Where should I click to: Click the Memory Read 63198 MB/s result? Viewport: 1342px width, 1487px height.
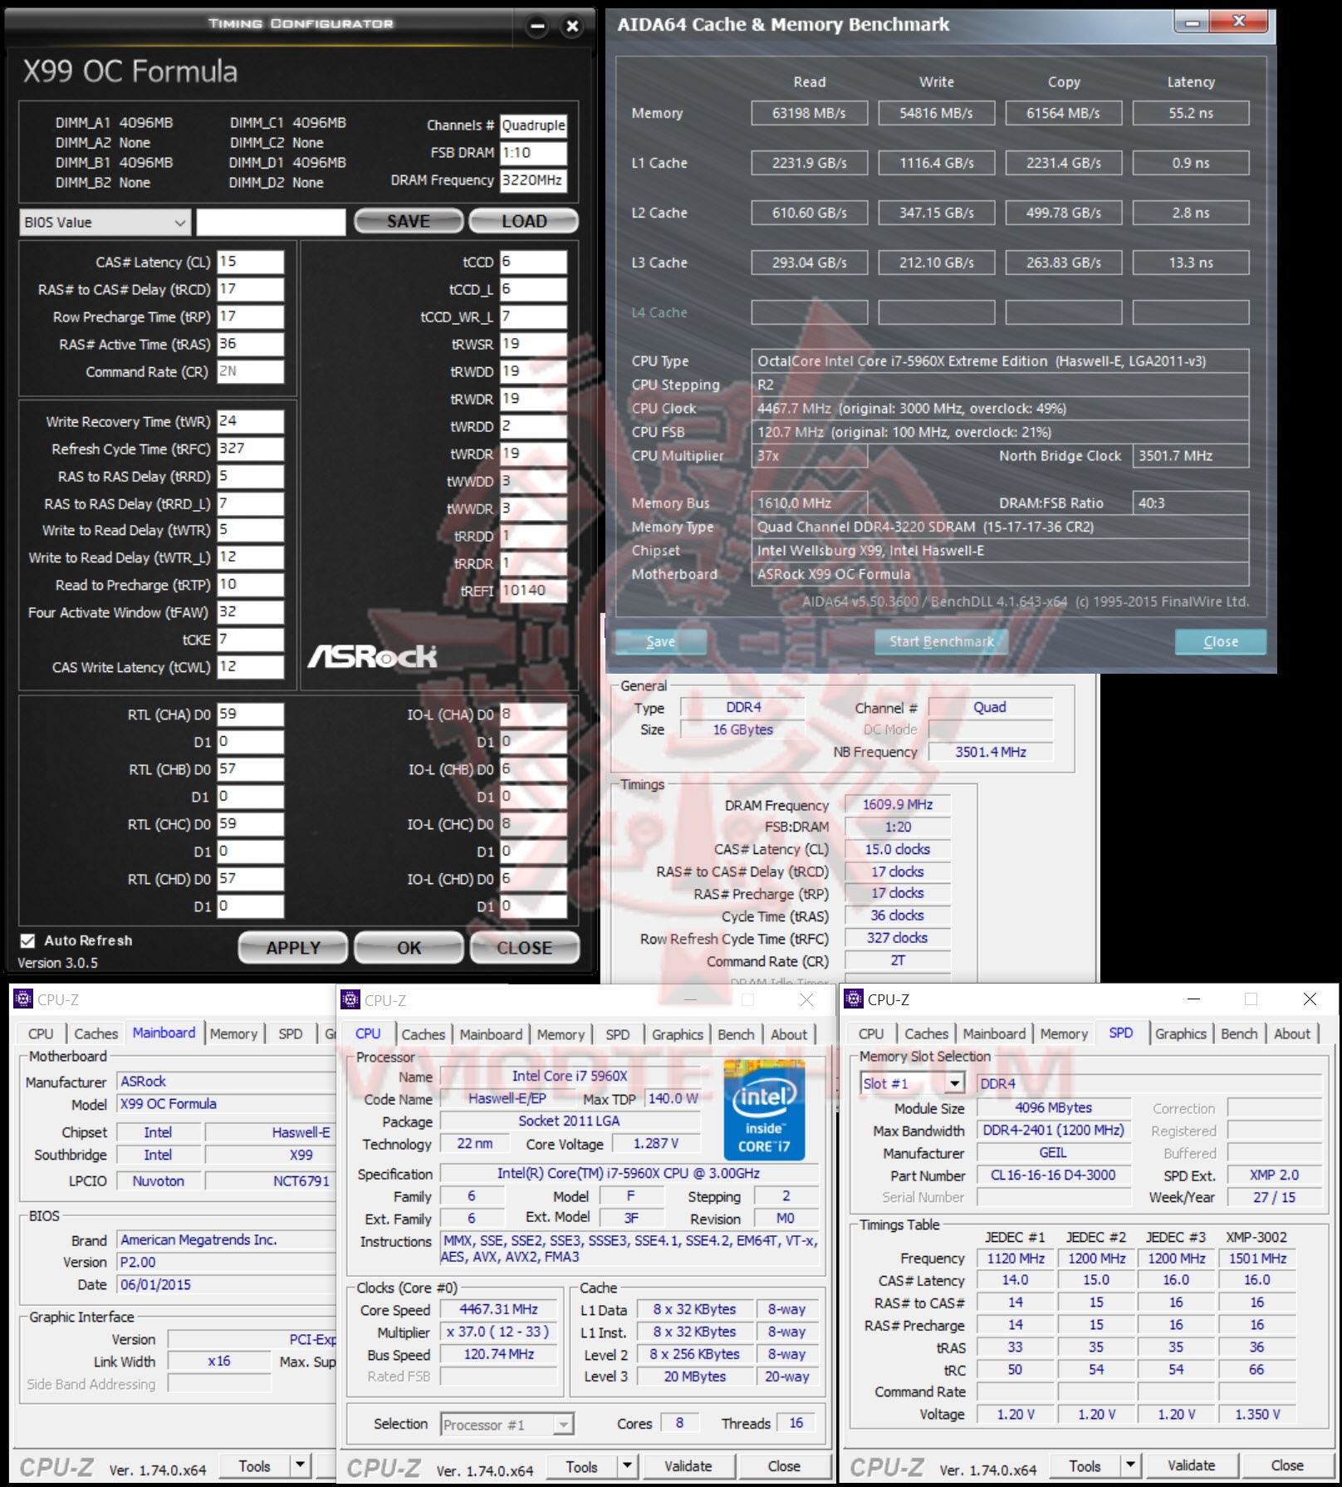tap(810, 113)
